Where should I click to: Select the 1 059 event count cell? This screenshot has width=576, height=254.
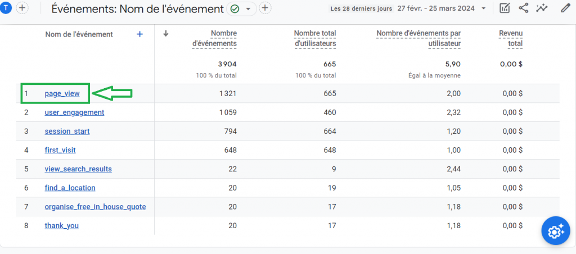tap(227, 112)
